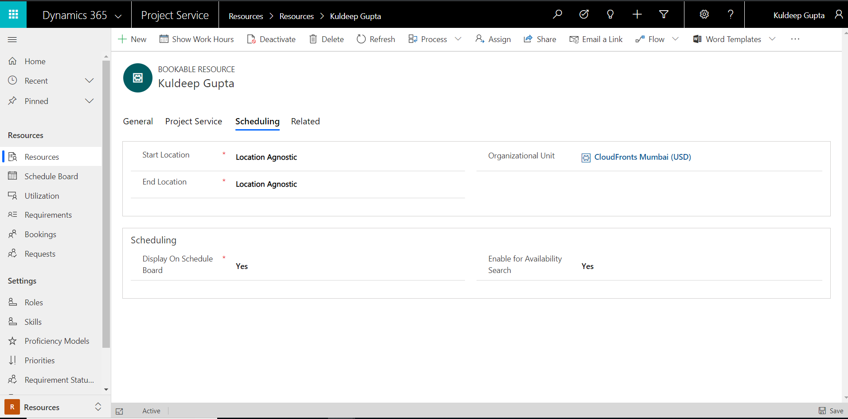Expand the Pinned section chevron
848x419 pixels.
[90, 101]
